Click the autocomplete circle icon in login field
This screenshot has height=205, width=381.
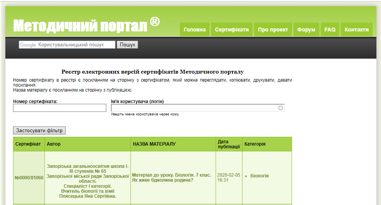(280, 108)
